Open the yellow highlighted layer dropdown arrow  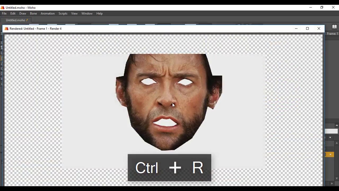tap(330, 154)
